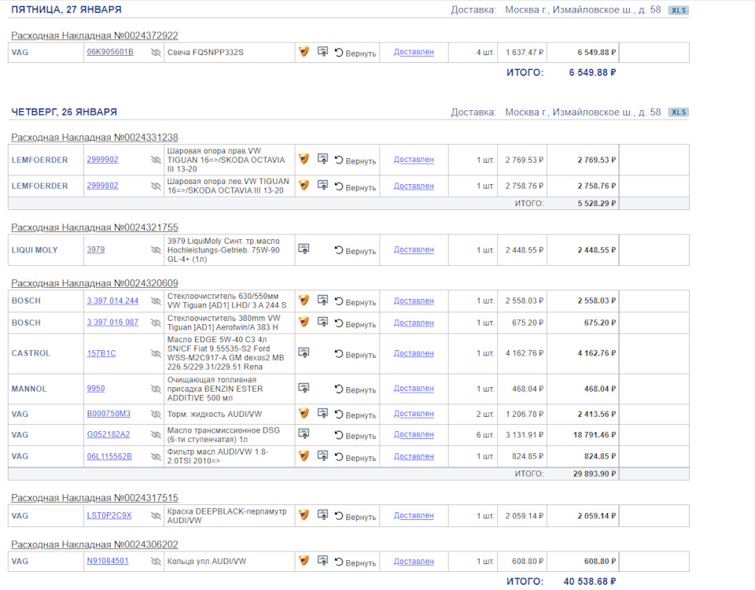Click Вернуть for Castrol 157B1C oil
755x590 pixels.
355,355
